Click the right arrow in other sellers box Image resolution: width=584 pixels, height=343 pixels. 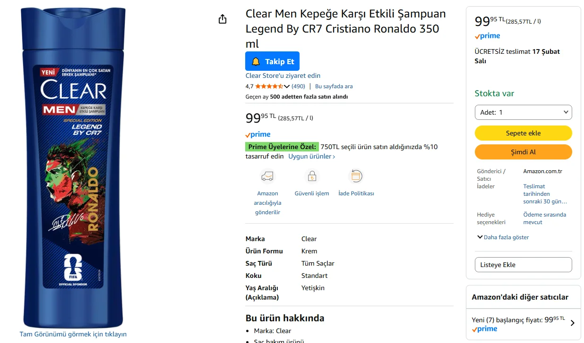click(572, 323)
